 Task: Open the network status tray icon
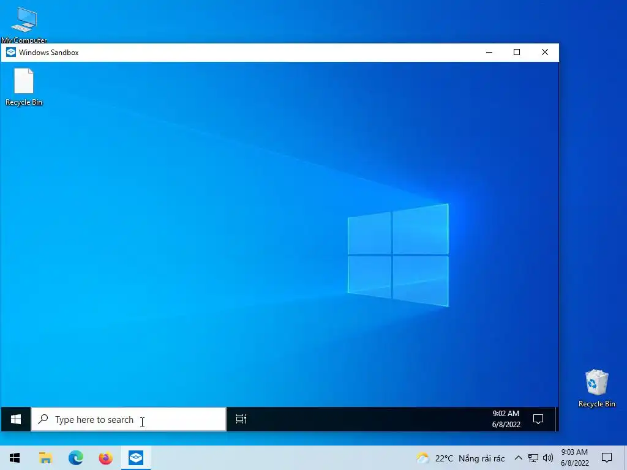coord(533,458)
